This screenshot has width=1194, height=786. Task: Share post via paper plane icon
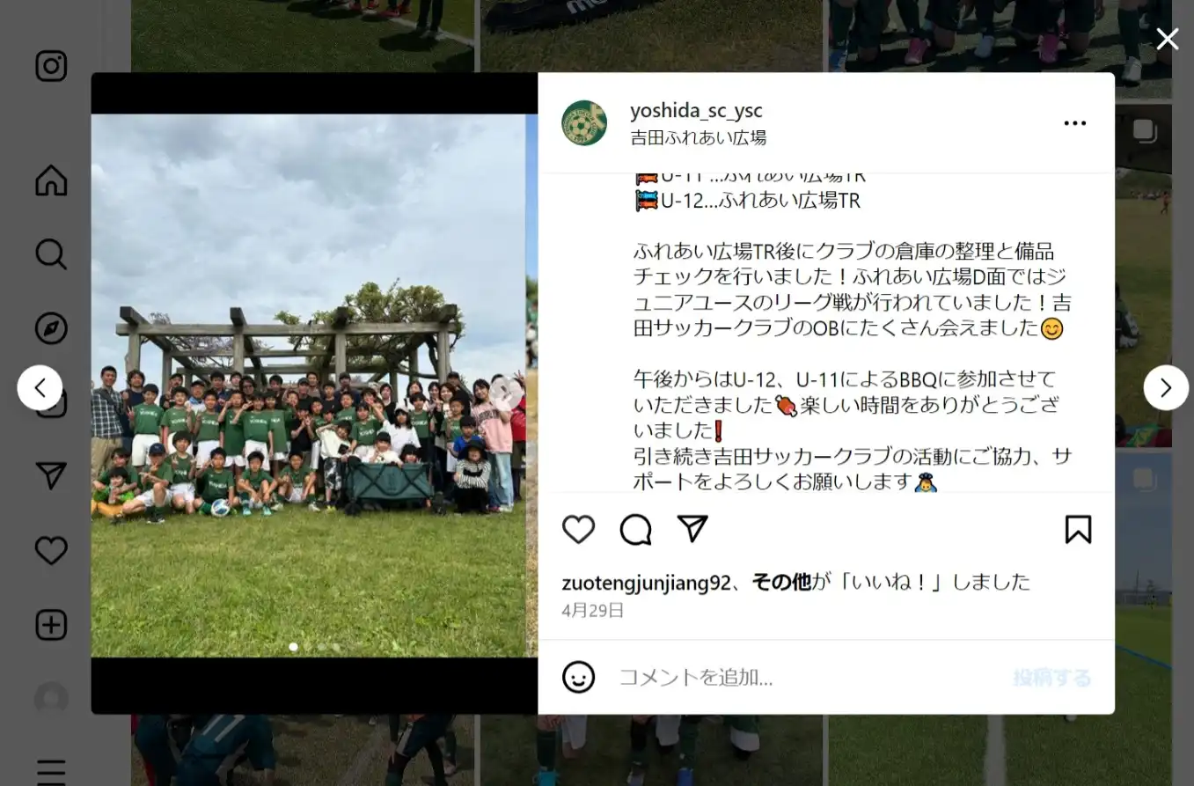[692, 528]
